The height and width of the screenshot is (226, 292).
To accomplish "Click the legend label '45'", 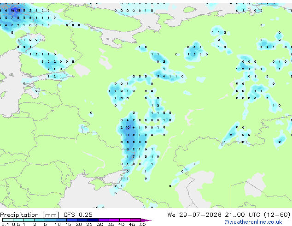I will coord(132,224).
